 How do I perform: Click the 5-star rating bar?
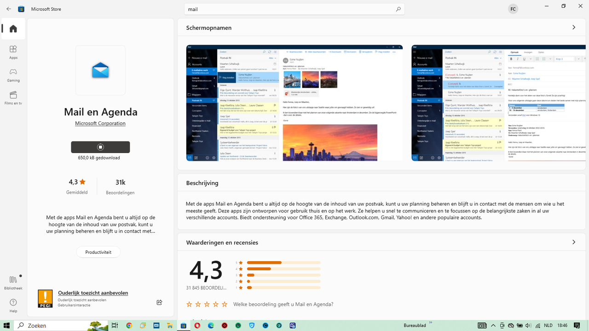click(283, 263)
